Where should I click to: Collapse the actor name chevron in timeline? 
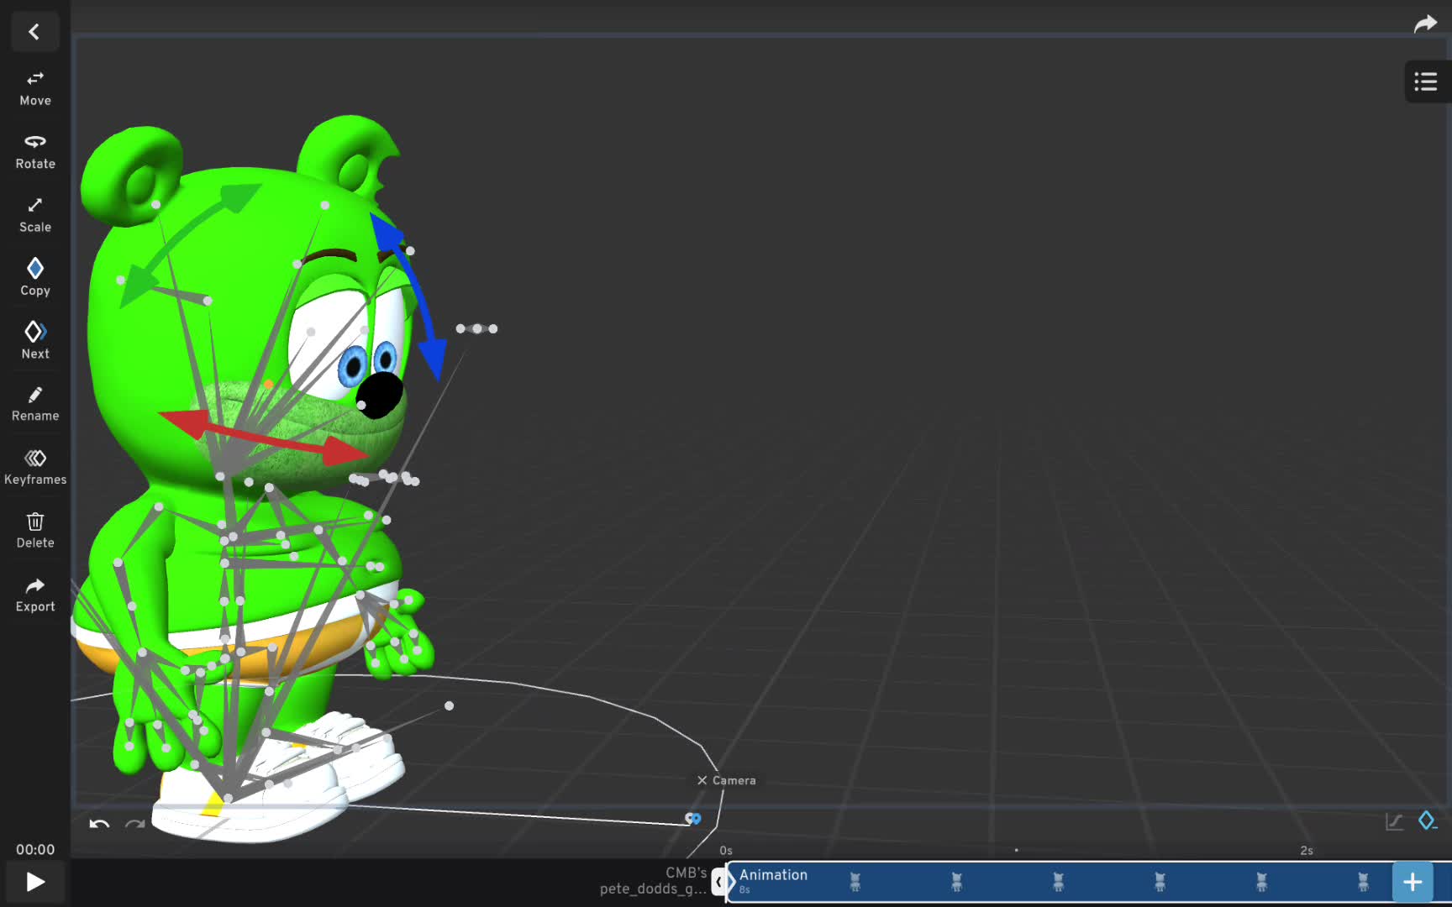[719, 882]
